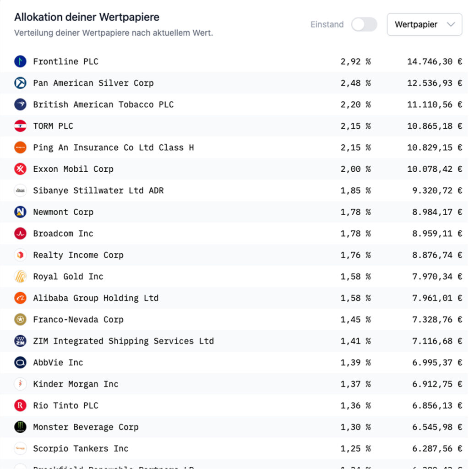Screen dimensions: 469x469
Task: Click the Monster Beverage logo icon
Action: tap(20, 427)
